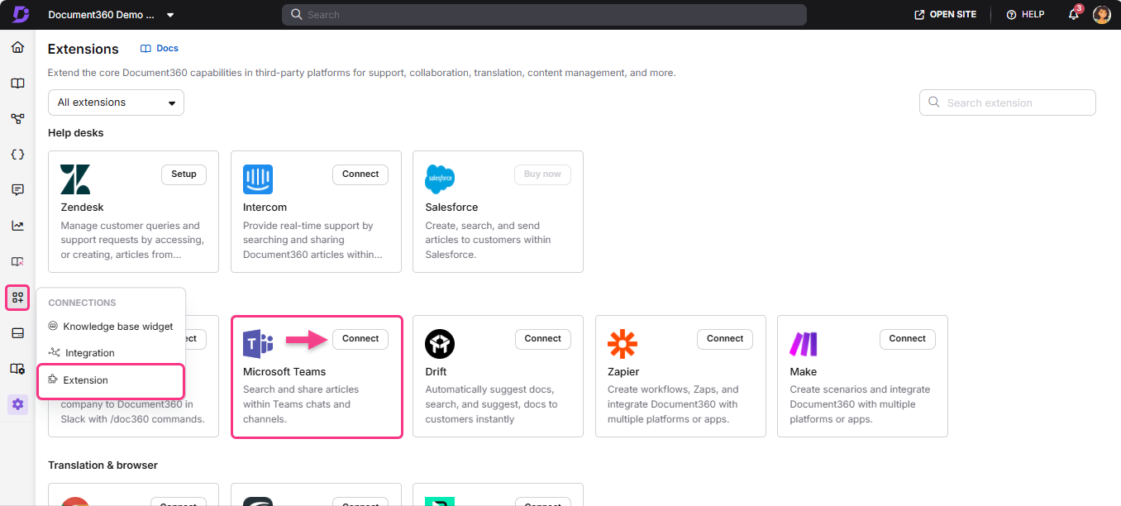Open the Home dashboard from the sidebar
The width and height of the screenshot is (1121, 506).
coord(17,47)
